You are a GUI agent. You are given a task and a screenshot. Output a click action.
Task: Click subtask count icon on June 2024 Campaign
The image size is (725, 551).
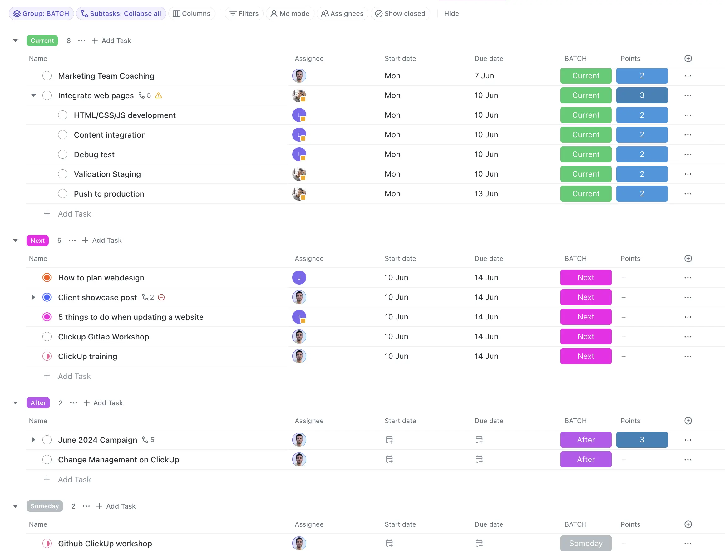point(145,440)
